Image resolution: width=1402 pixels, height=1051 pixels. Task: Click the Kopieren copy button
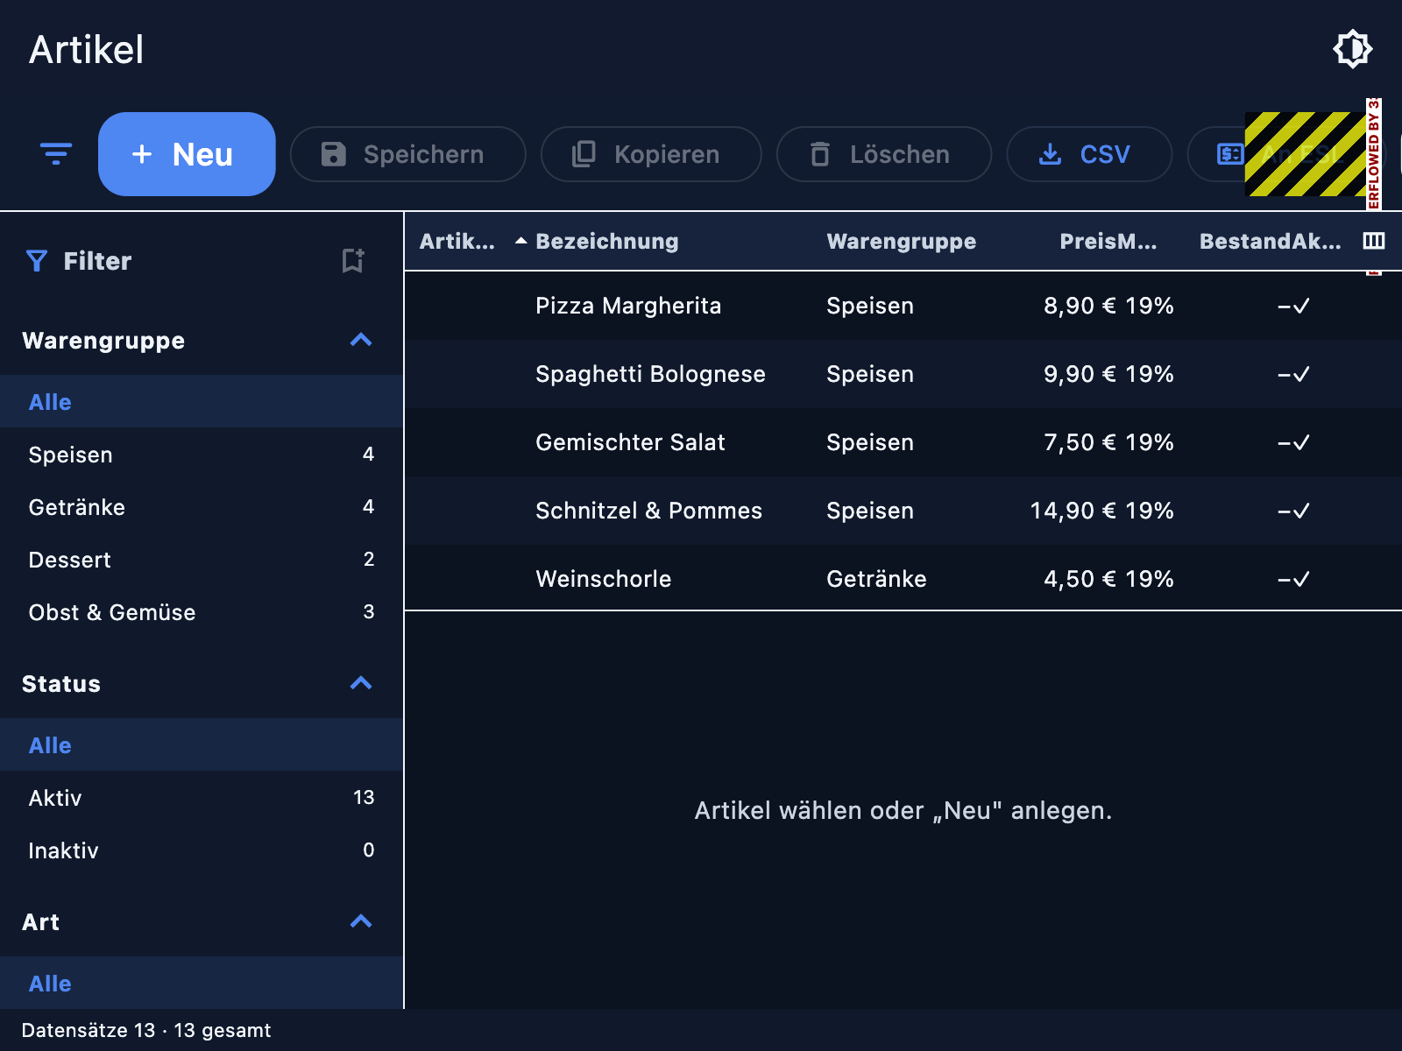click(x=651, y=154)
